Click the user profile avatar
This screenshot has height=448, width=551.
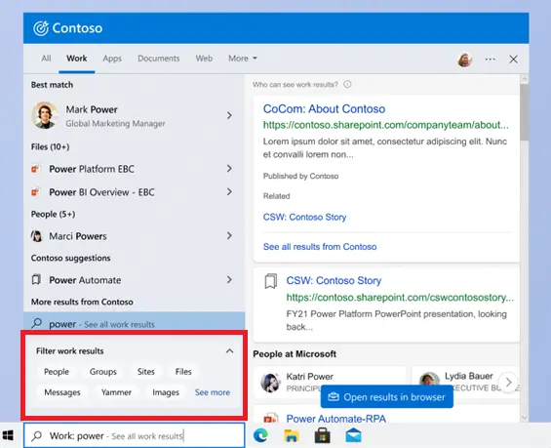(x=464, y=60)
